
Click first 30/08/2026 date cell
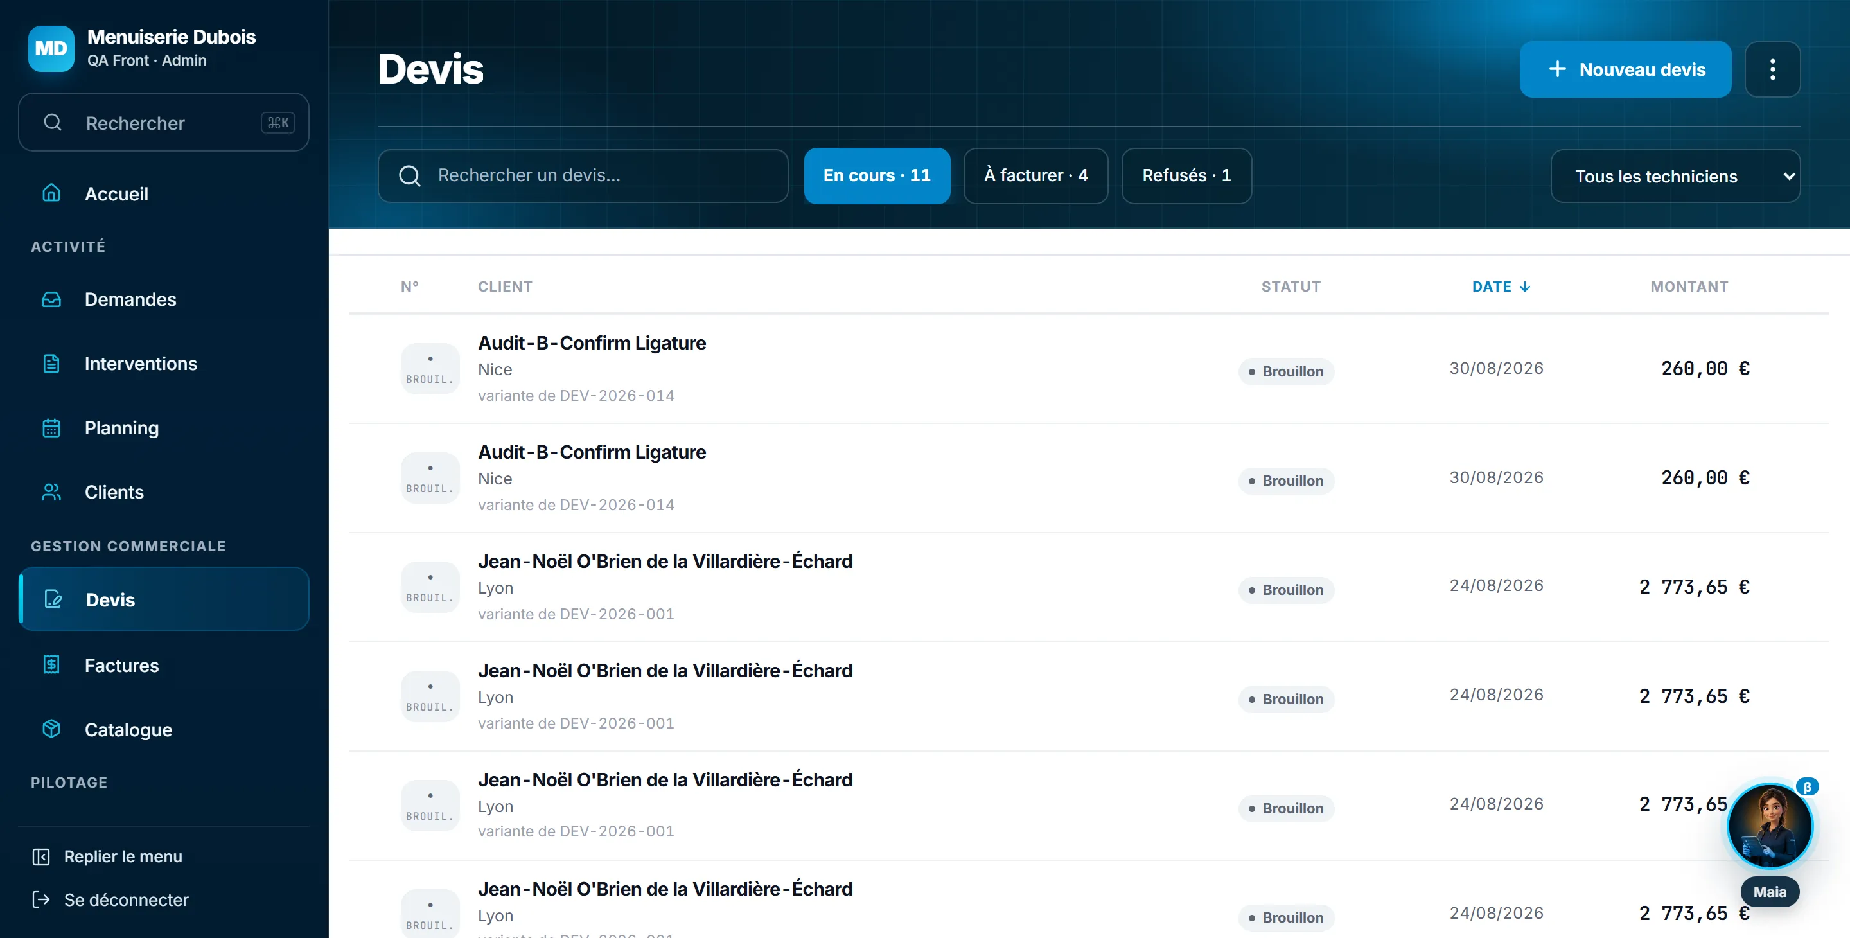(x=1496, y=368)
